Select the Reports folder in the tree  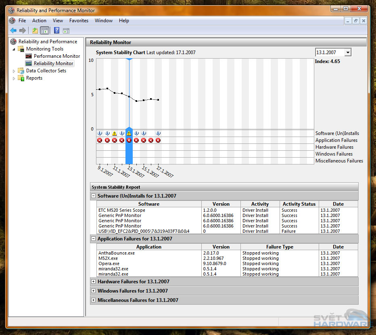pyautogui.click(x=34, y=78)
